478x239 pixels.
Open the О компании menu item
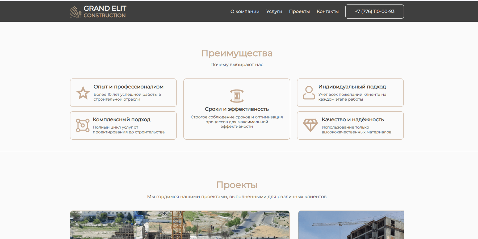pos(245,11)
